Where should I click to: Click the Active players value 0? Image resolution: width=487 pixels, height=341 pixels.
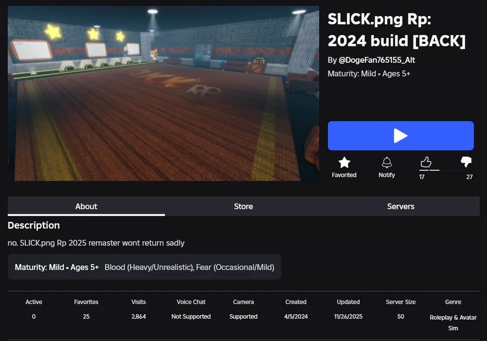coord(34,317)
